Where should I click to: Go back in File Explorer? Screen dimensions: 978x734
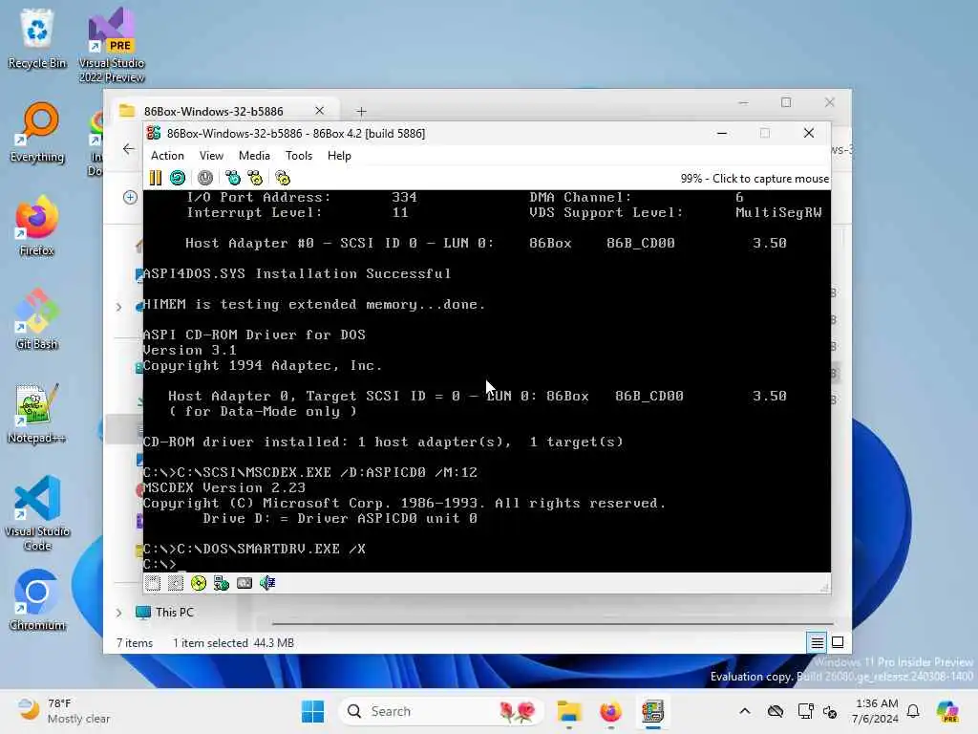point(129,148)
